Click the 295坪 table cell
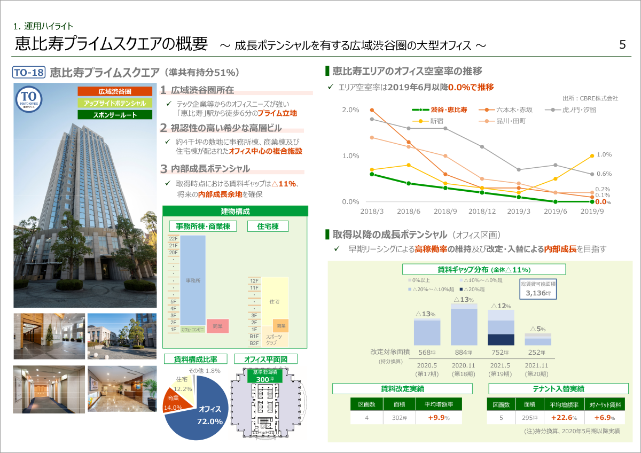Screen dimensions: 641x453 [x=528, y=418]
